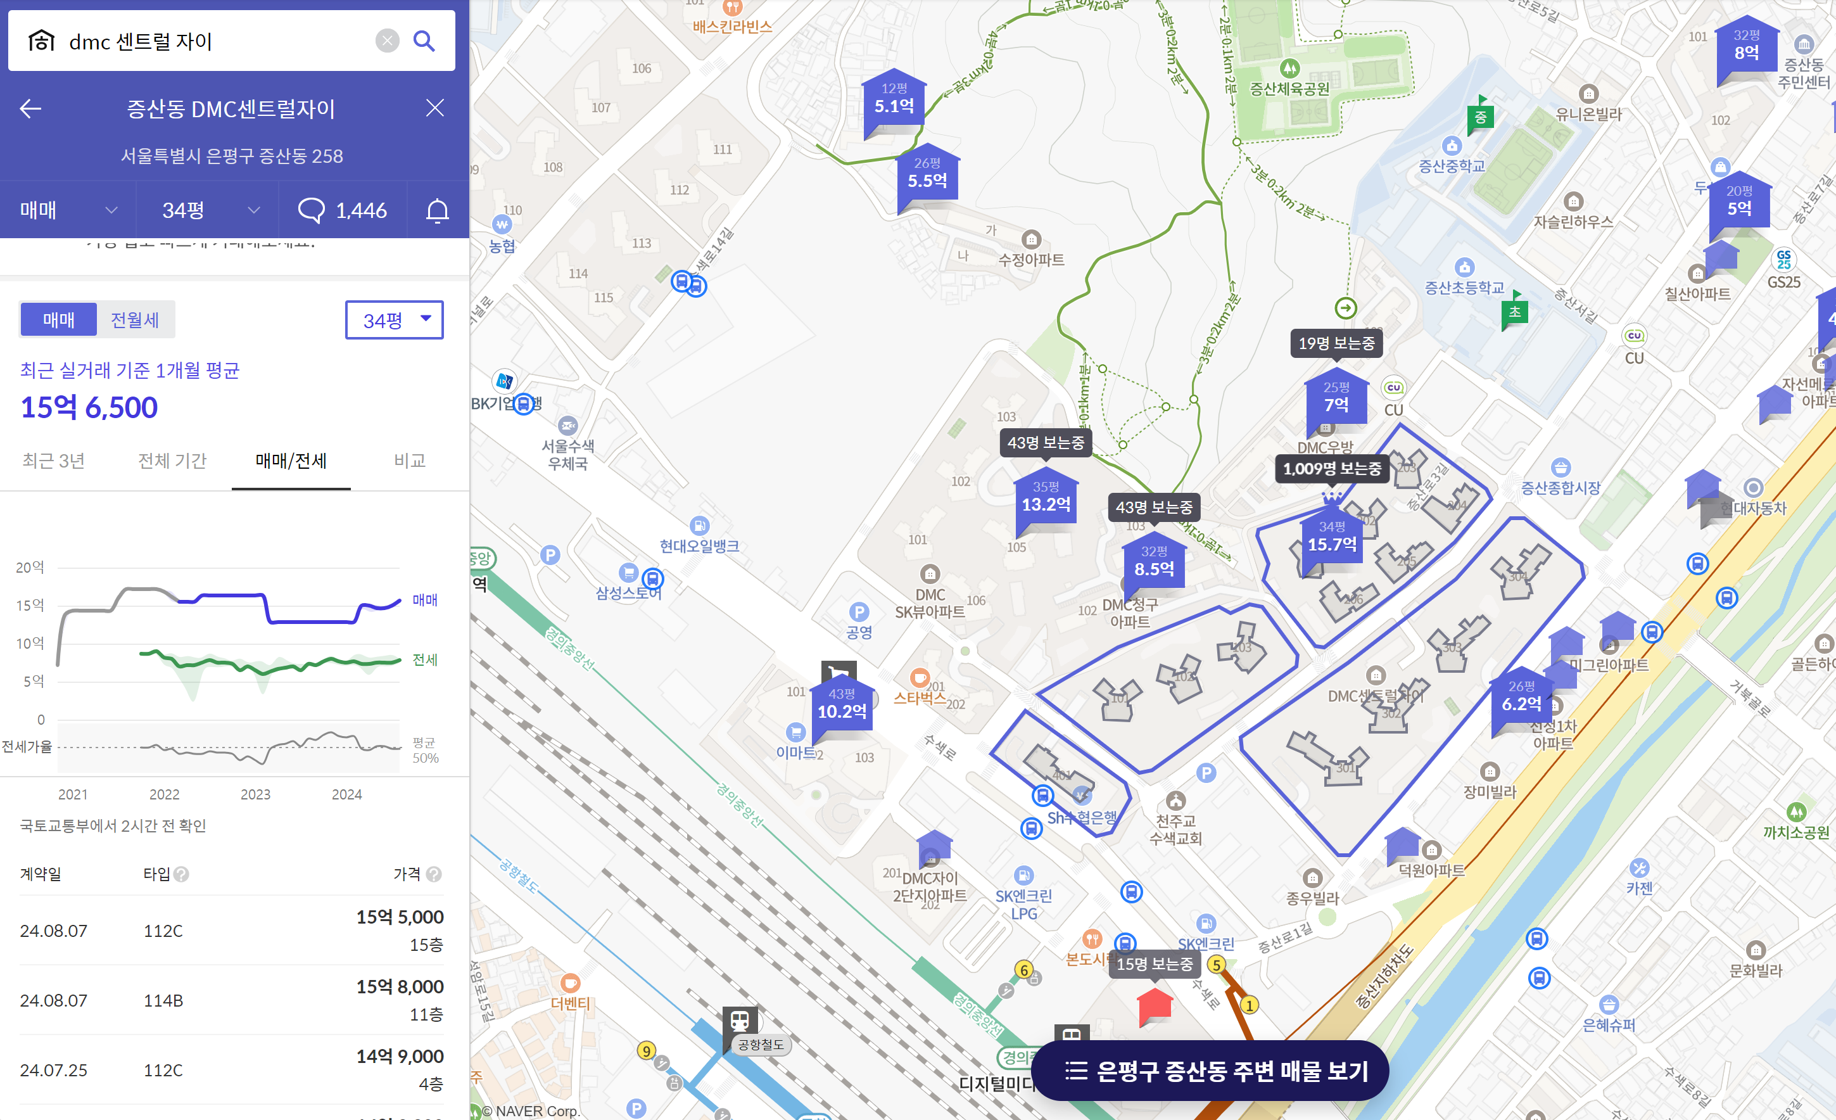
Task: Click the search magnifier icon
Action: click(x=424, y=41)
